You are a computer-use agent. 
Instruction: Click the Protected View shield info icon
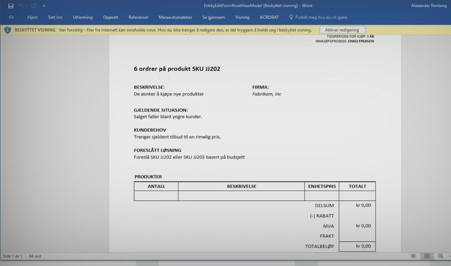8,30
